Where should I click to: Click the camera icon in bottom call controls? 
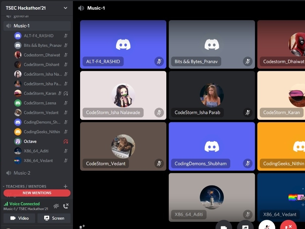coord(223,226)
